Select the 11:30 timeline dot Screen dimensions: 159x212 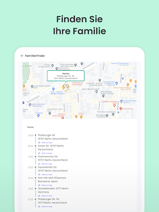36,157
